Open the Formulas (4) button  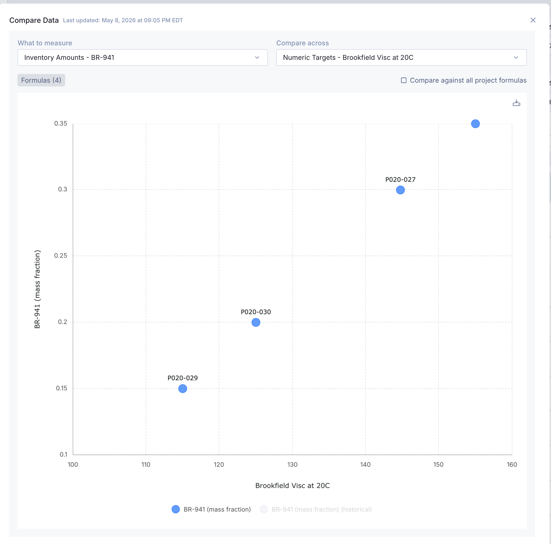pyautogui.click(x=41, y=81)
